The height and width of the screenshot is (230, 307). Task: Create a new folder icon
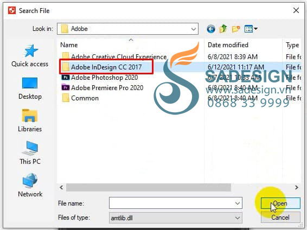[236, 29]
